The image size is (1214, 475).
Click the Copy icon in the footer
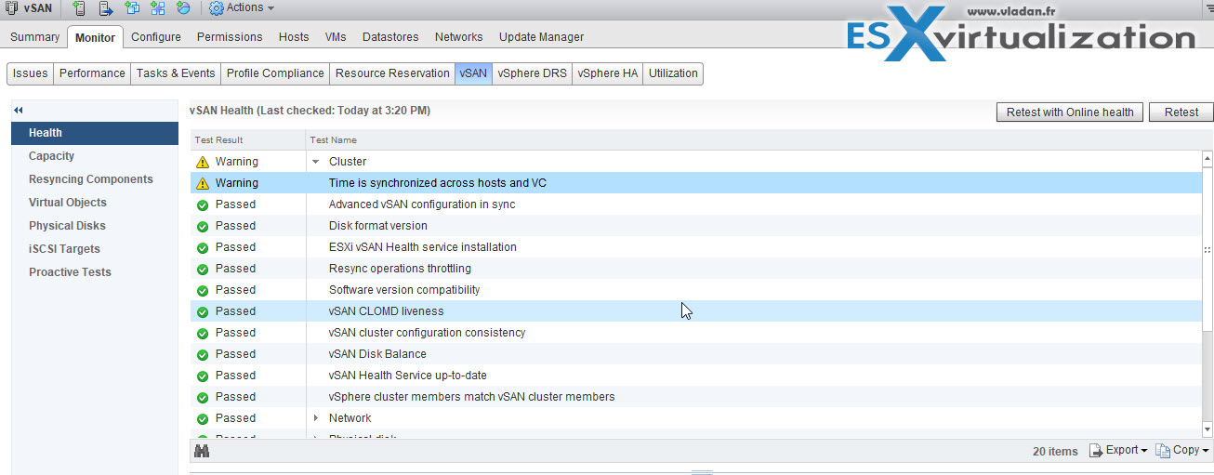pyautogui.click(x=1163, y=451)
